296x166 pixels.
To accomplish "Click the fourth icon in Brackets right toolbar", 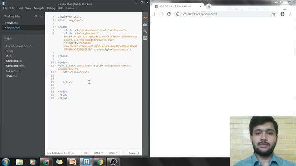I will pos(145,38).
